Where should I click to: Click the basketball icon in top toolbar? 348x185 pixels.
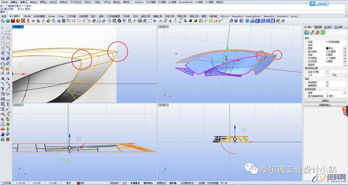coord(18,21)
